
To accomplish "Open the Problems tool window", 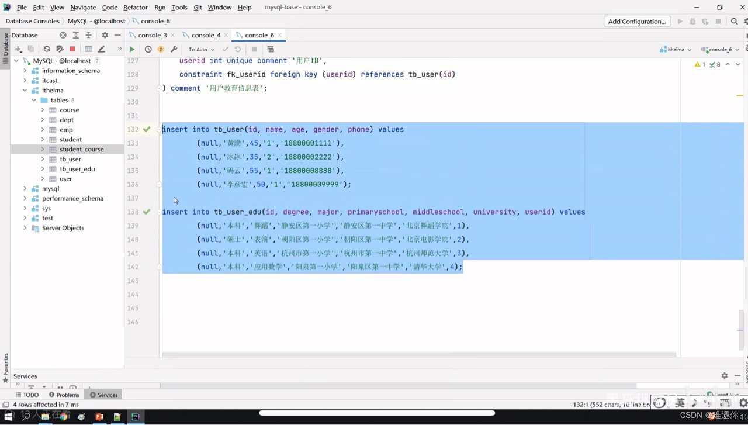I will tap(64, 395).
